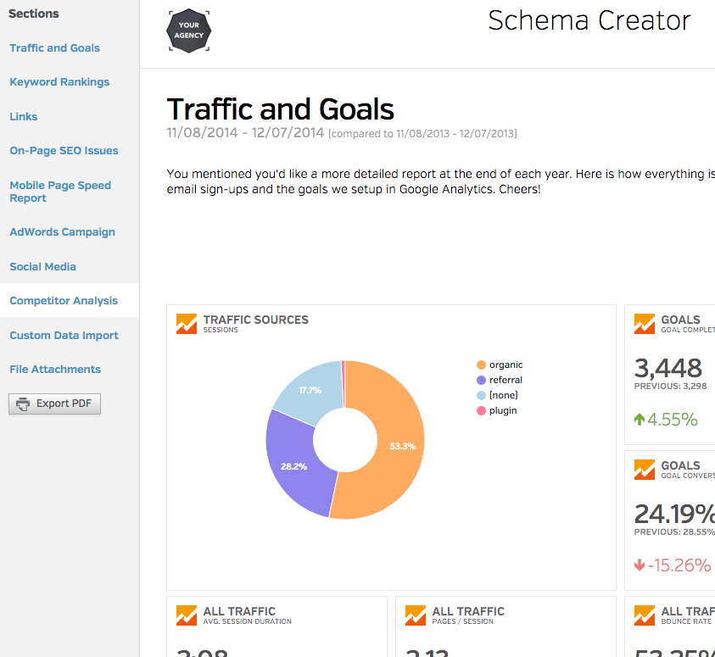
Task: Click the Goal Conversion widget analytics icon
Action: [645, 470]
